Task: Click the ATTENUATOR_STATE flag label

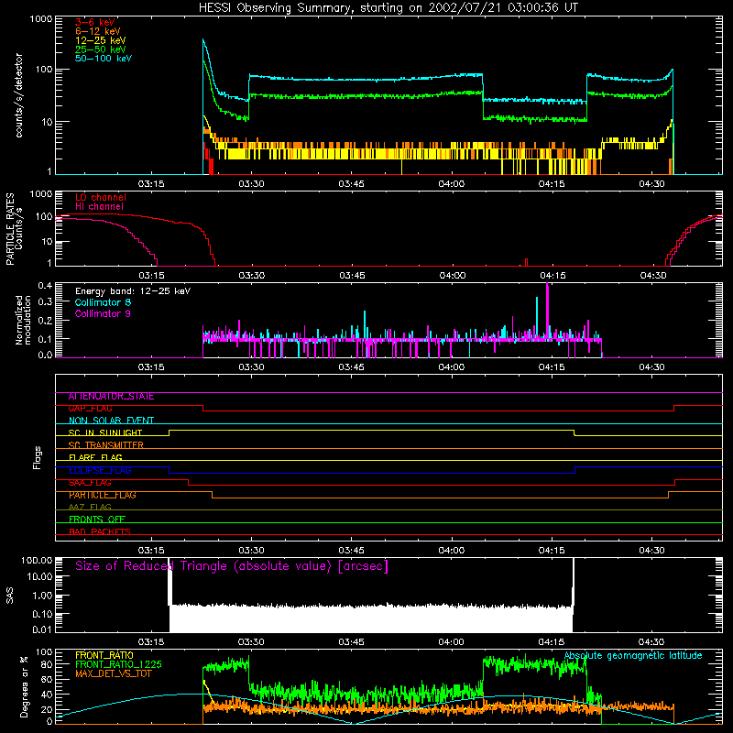Action: (x=111, y=397)
